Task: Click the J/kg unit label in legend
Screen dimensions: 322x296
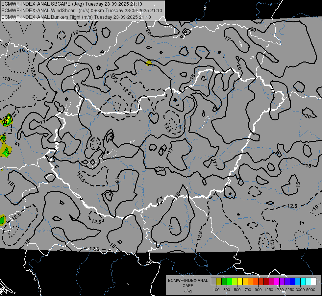Action: [x=188, y=291]
